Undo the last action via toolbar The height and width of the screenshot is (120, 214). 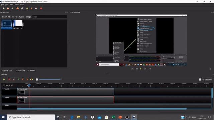(17, 8)
